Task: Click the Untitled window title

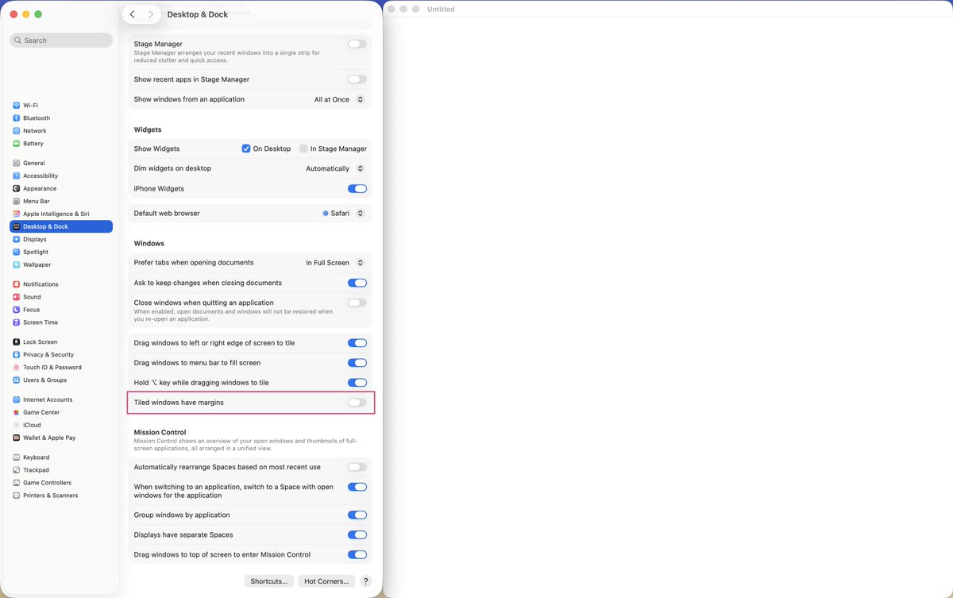Action: tap(441, 9)
